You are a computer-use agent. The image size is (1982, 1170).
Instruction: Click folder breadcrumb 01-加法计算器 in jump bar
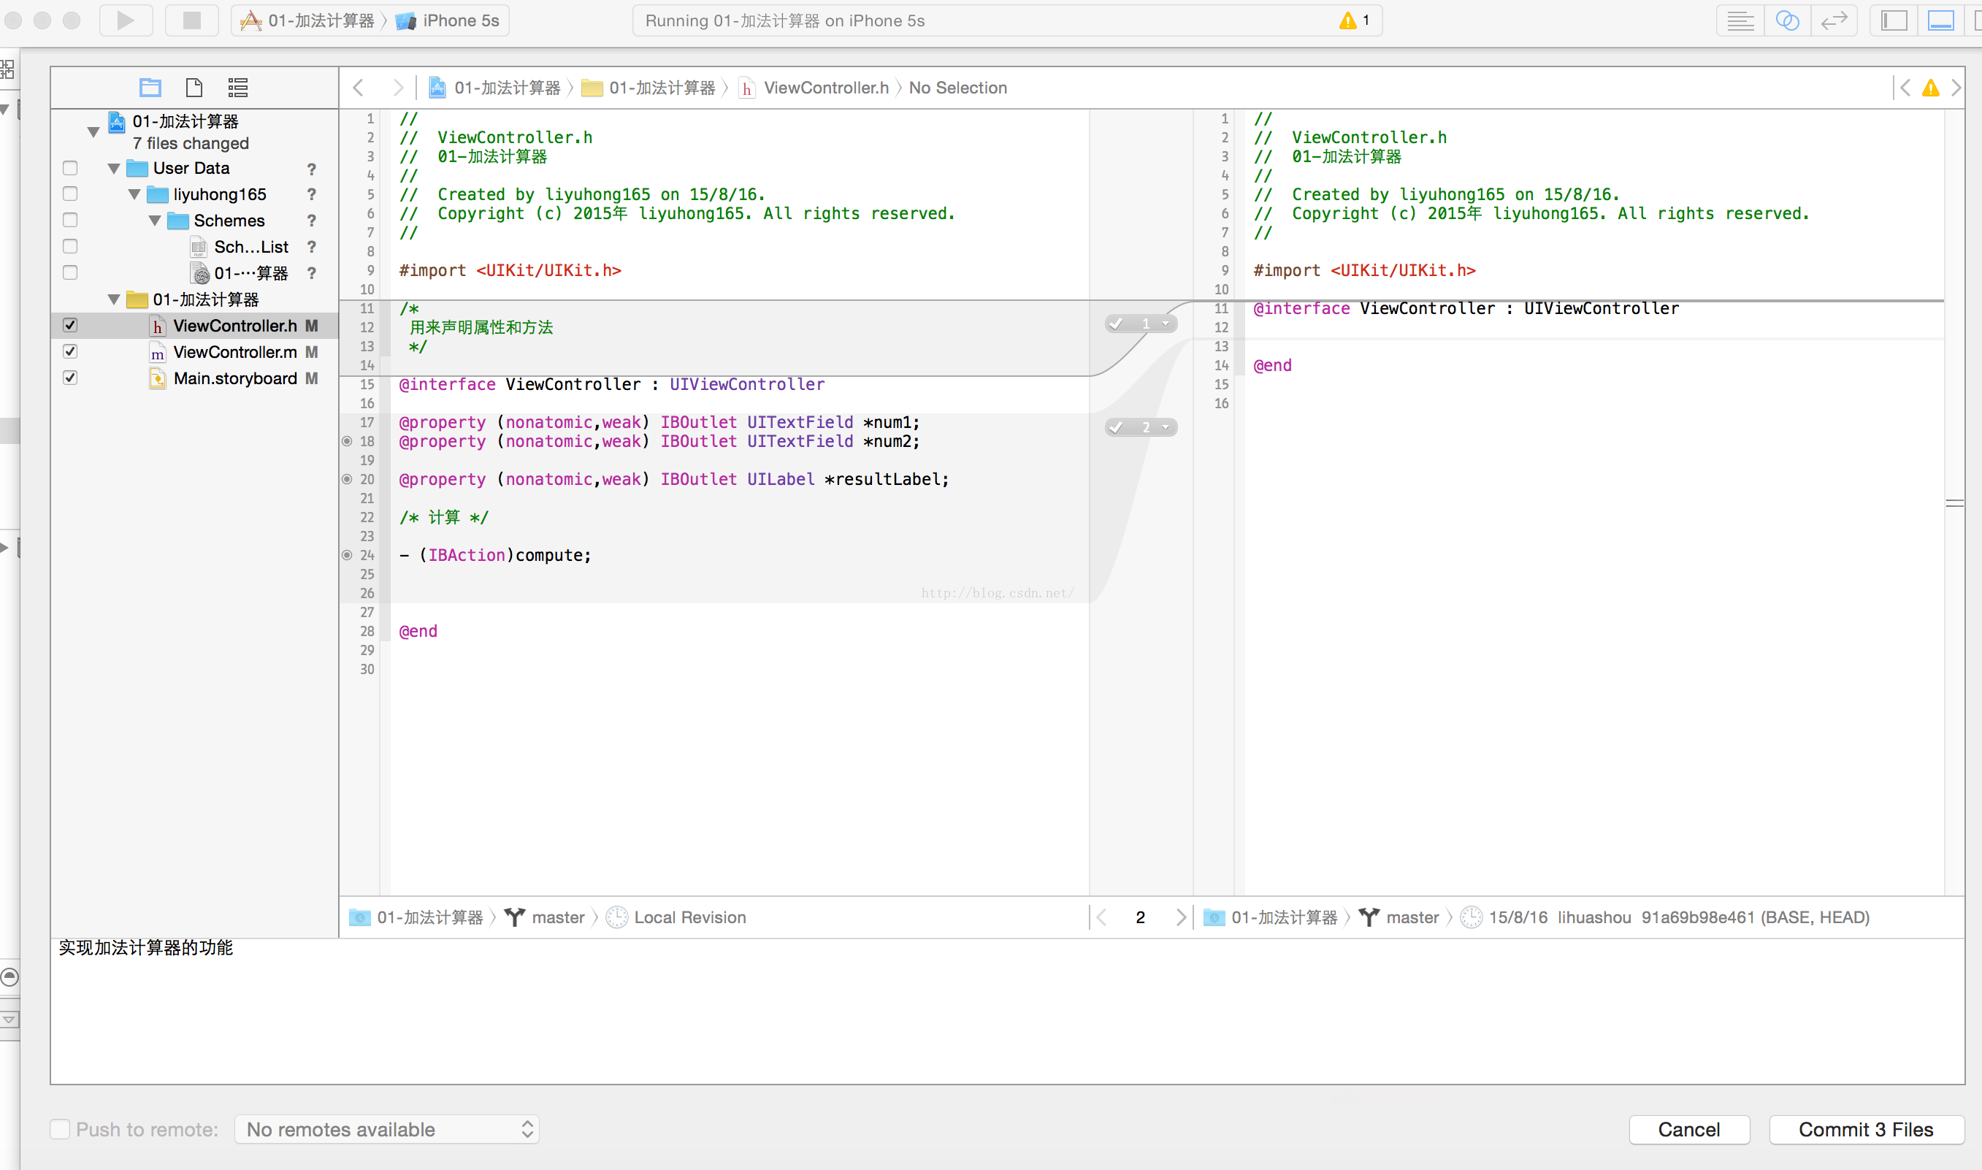click(x=648, y=88)
